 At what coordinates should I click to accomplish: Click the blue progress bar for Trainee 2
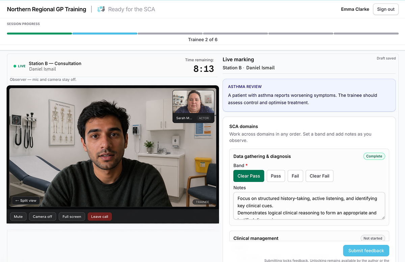coord(105,33)
